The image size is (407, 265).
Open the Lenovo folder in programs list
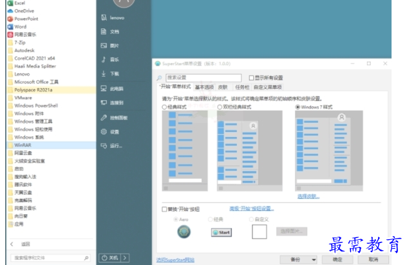coord(19,74)
